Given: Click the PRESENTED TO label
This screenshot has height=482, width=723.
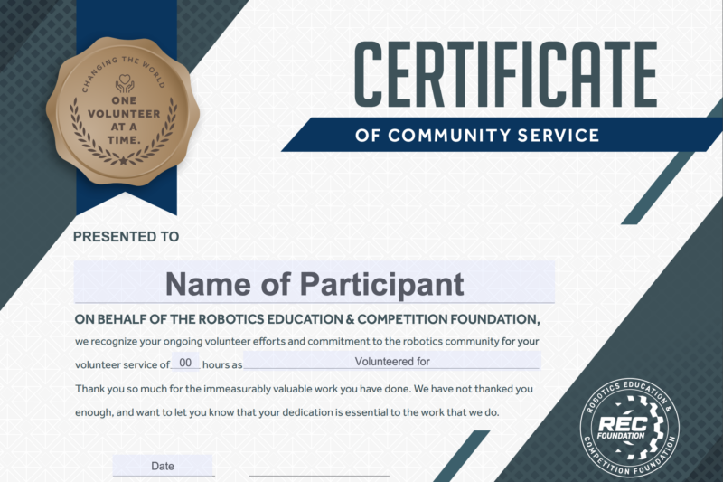Looking at the screenshot, I should [x=126, y=237].
